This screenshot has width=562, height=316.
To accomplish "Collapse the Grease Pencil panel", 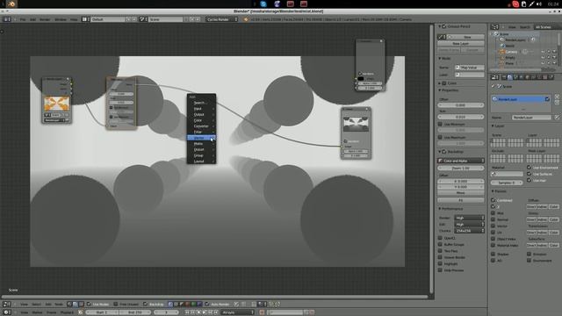I will tap(440, 26).
